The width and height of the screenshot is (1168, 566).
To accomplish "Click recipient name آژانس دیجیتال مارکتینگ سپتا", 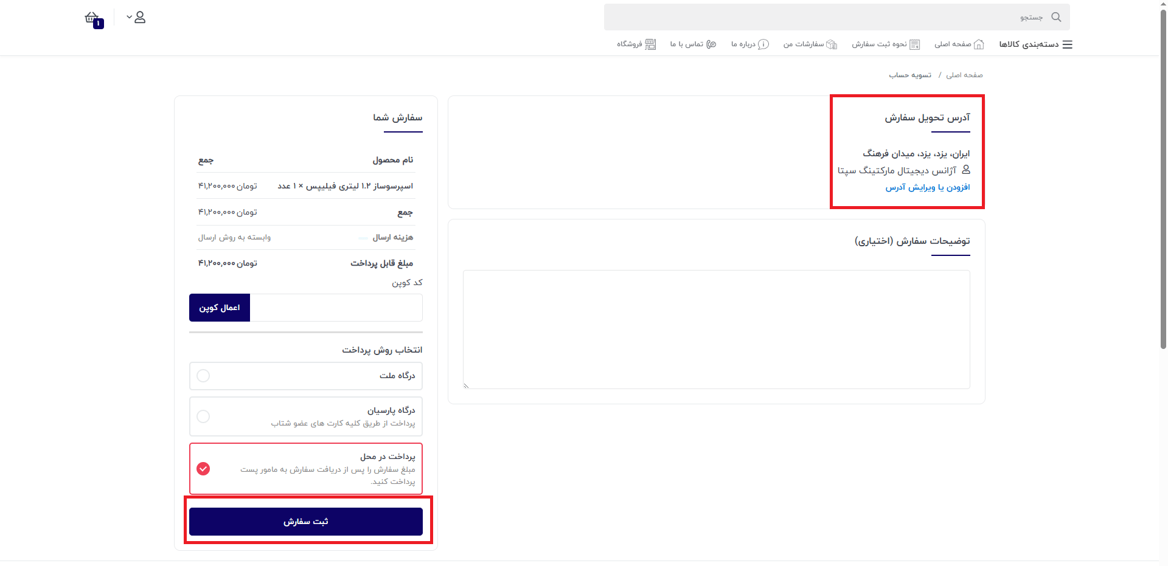I will [x=897, y=170].
